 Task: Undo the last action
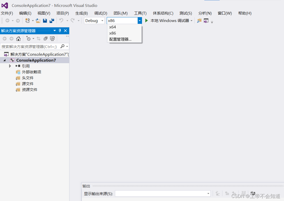coord(61,20)
